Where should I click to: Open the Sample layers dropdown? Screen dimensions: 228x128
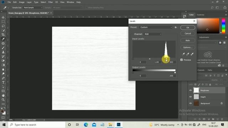click(x=67, y=7)
